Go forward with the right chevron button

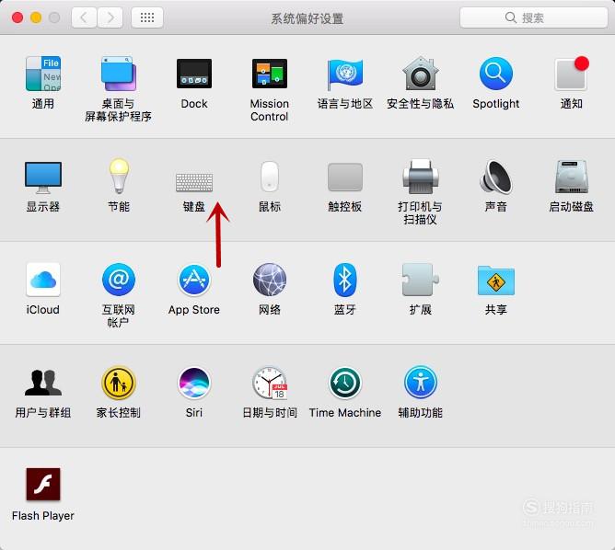[110, 17]
